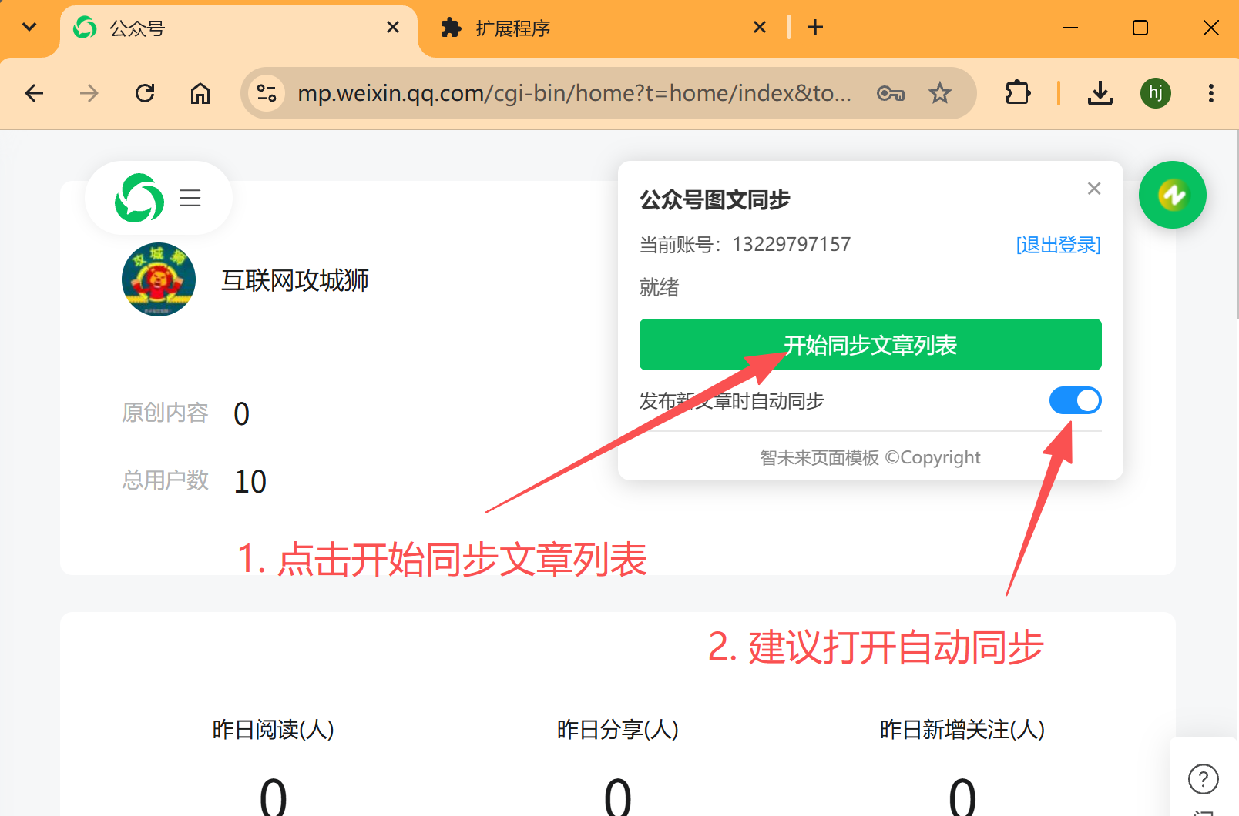Toggle 发布新文章时自动同步 switch
The image size is (1239, 816).
[1076, 400]
